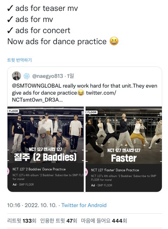This screenshot has height=229, width=168.
Task: Click the snowflake emoji beside the username
Action: (27, 76)
